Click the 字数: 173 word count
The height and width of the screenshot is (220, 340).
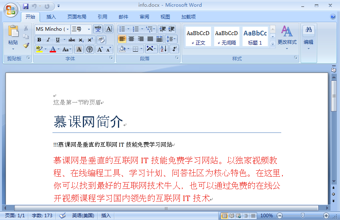(x=42, y=216)
